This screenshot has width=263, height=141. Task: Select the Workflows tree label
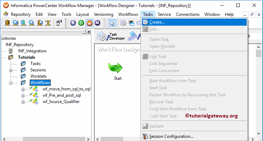click(x=40, y=83)
